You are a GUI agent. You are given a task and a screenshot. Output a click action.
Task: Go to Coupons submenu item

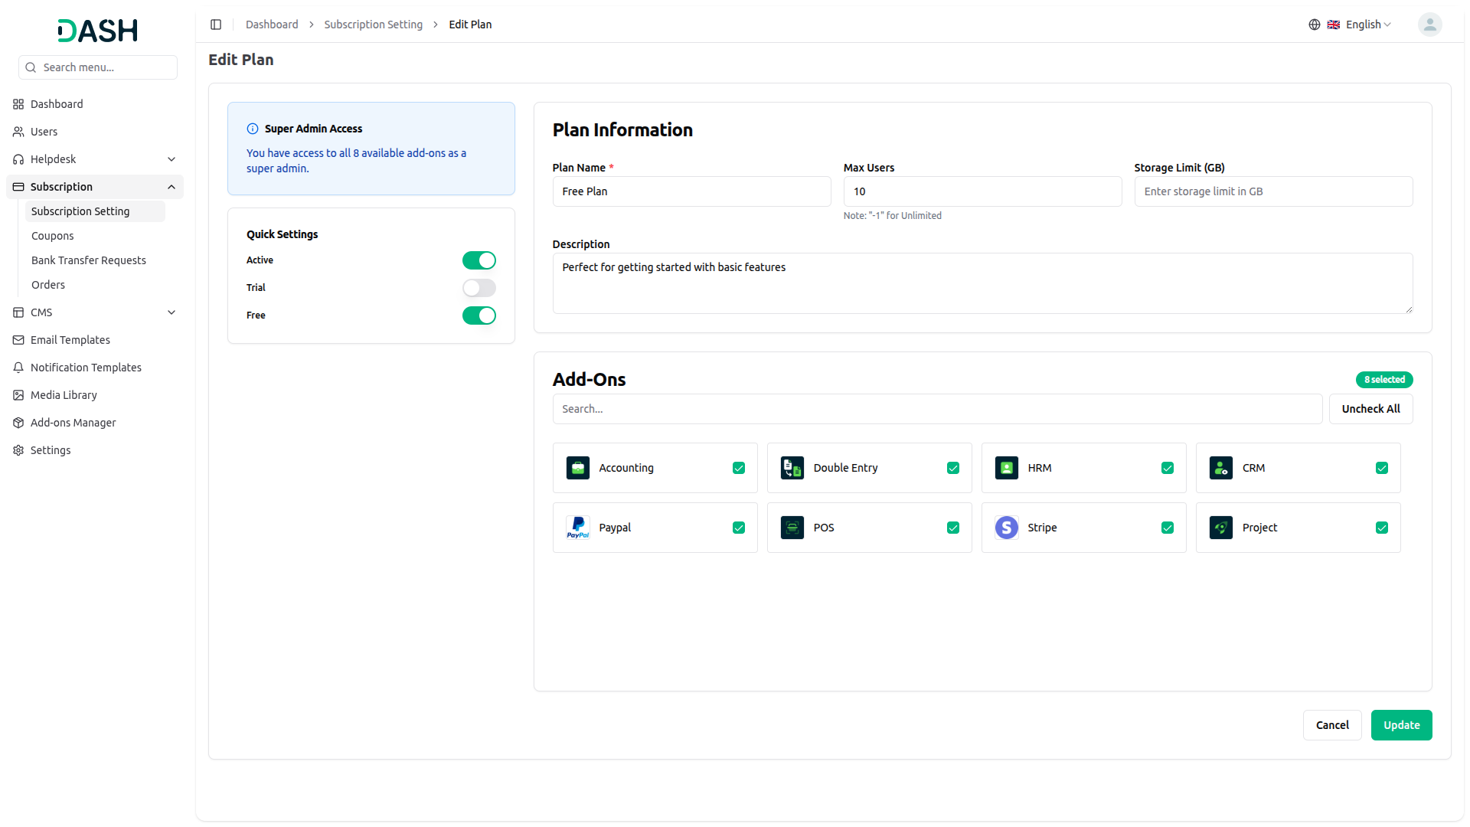(53, 236)
